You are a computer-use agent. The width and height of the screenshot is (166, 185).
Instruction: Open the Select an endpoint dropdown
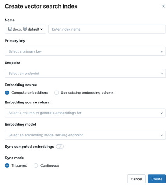point(85,73)
